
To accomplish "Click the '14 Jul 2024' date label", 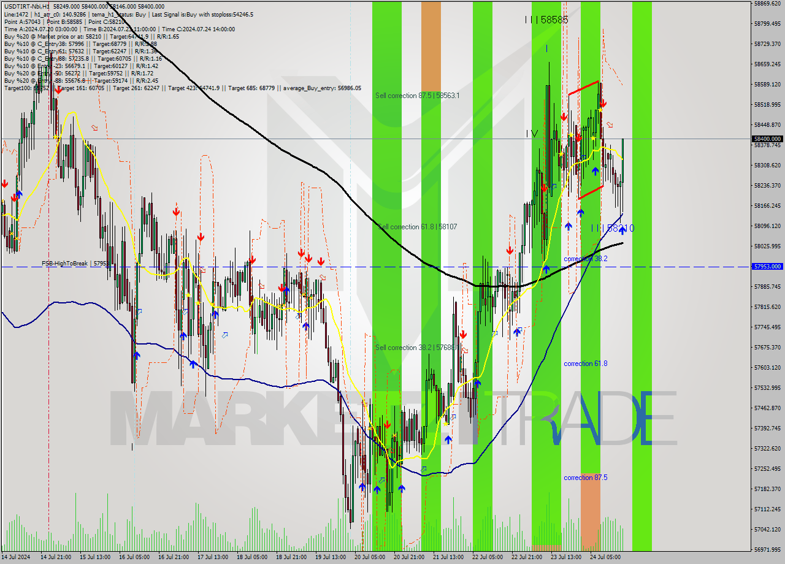I will coord(15,557).
